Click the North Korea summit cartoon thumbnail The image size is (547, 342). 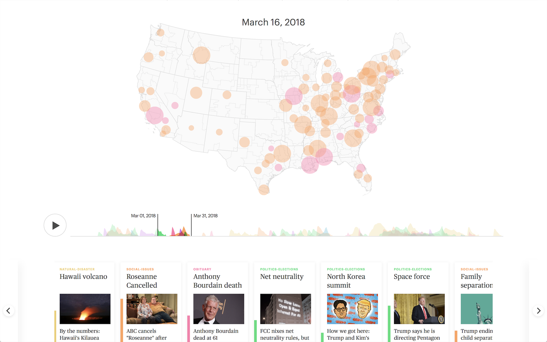coord(352,309)
